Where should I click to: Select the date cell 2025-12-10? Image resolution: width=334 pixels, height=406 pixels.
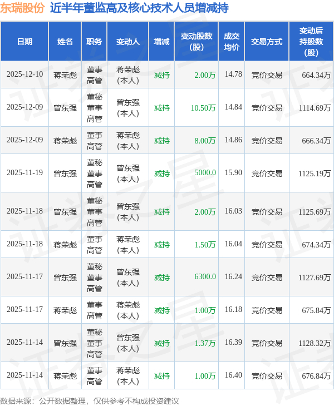pyautogui.click(x=24, y=75)
